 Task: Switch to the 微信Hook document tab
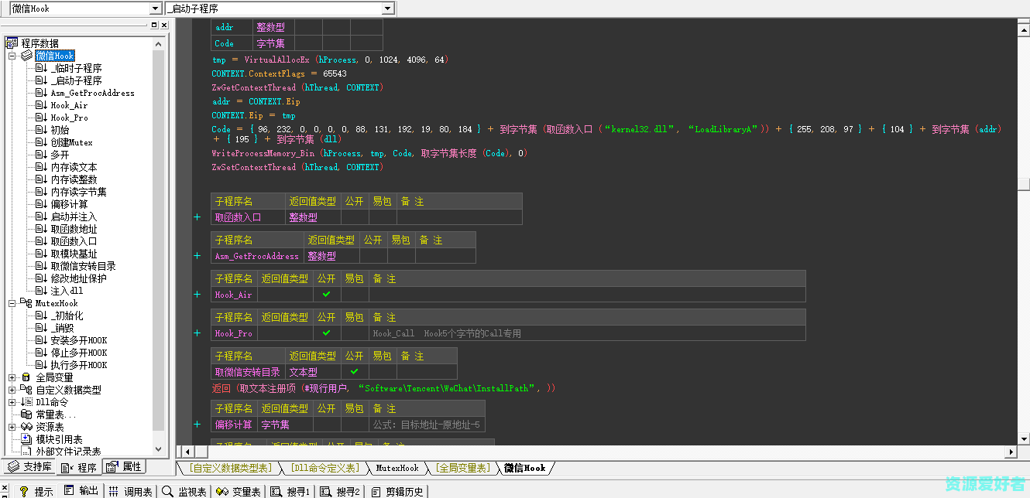point(525,468)
